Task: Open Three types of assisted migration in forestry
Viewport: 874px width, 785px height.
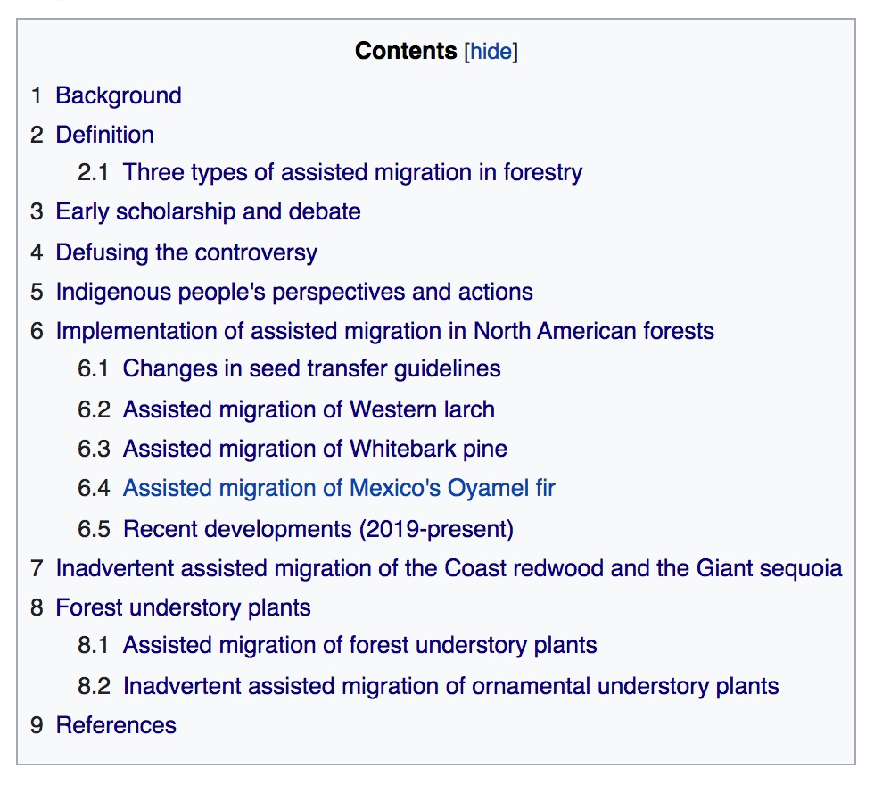Action: point(352,172)
